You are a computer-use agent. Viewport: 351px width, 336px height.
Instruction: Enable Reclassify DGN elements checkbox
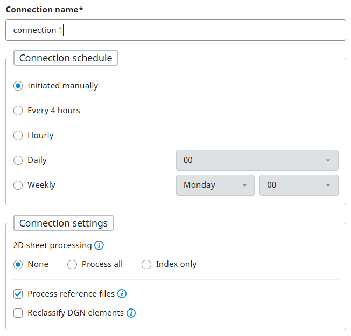click(18, 313)
